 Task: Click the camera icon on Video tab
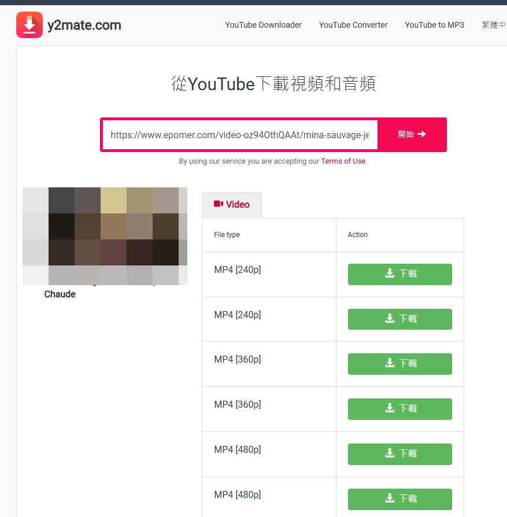[218, 204]
